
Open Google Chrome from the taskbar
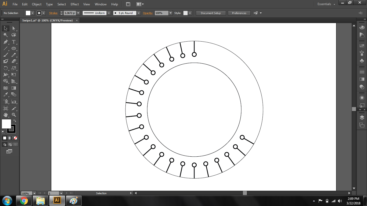[x=24, y=201]
